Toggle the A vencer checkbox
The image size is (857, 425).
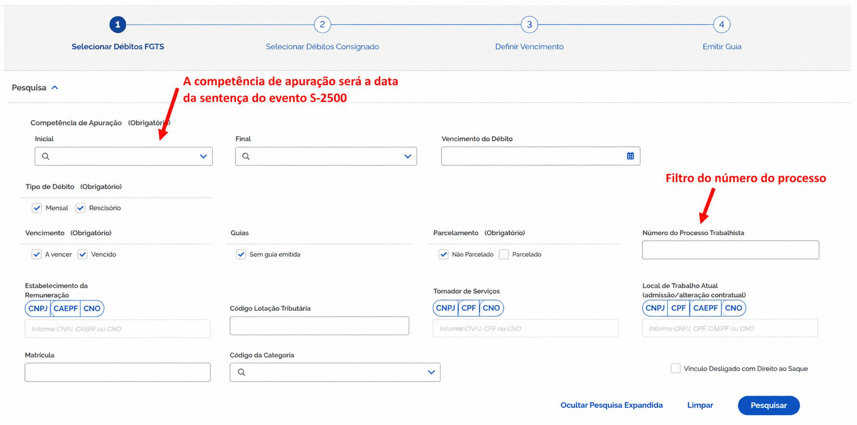tap(37, 254)
